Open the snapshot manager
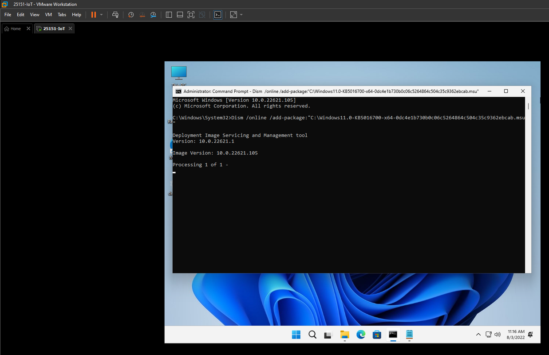Screen dimensions: 549x355 (x=153, y=15)
